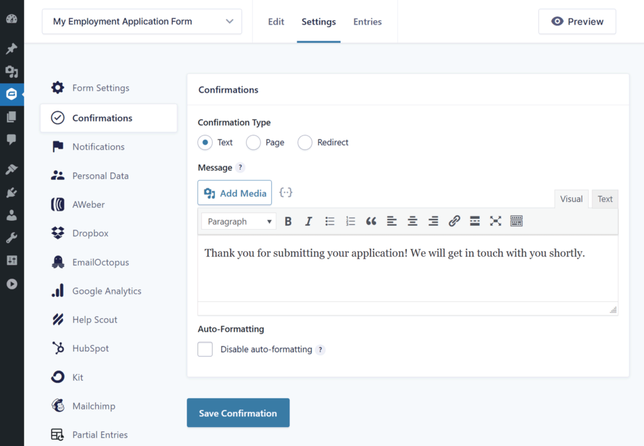The height and width of the screenshot is (446, 644).
Task: Select the Redirect confirmation type
Action: pyautogui.click(x=305, y=142)
